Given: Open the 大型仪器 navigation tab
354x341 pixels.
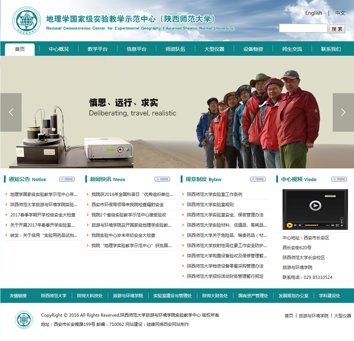Looking at the screenshot, I should coord(214,49).
